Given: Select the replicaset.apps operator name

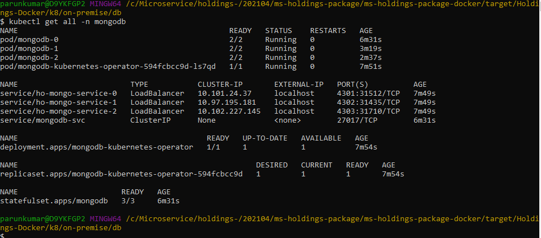Looking at the screenshot, I should pos(121,174).
